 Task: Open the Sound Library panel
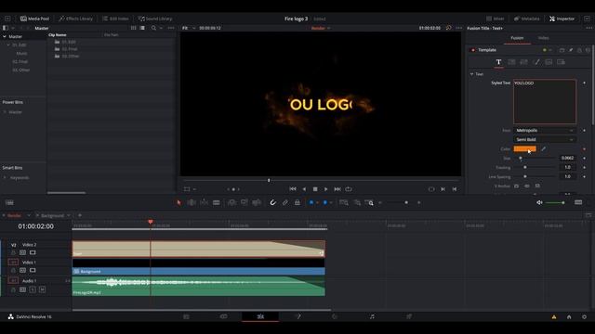[x=155, y=19]
